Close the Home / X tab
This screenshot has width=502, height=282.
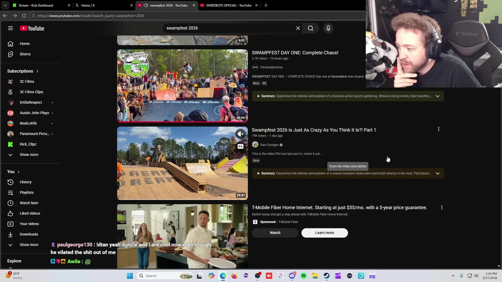tap(131, 5)
